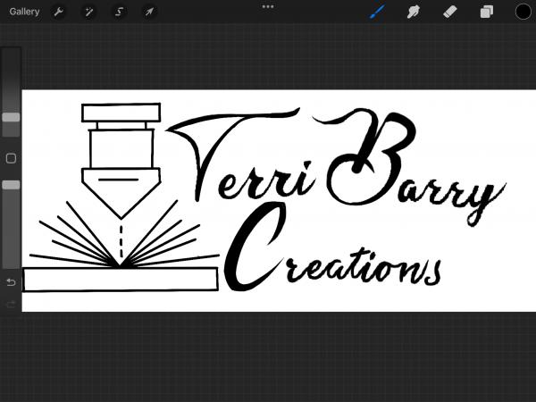Open the Layers panel
536x402 pixels.
pyautogui.click(x=487, y=12)
